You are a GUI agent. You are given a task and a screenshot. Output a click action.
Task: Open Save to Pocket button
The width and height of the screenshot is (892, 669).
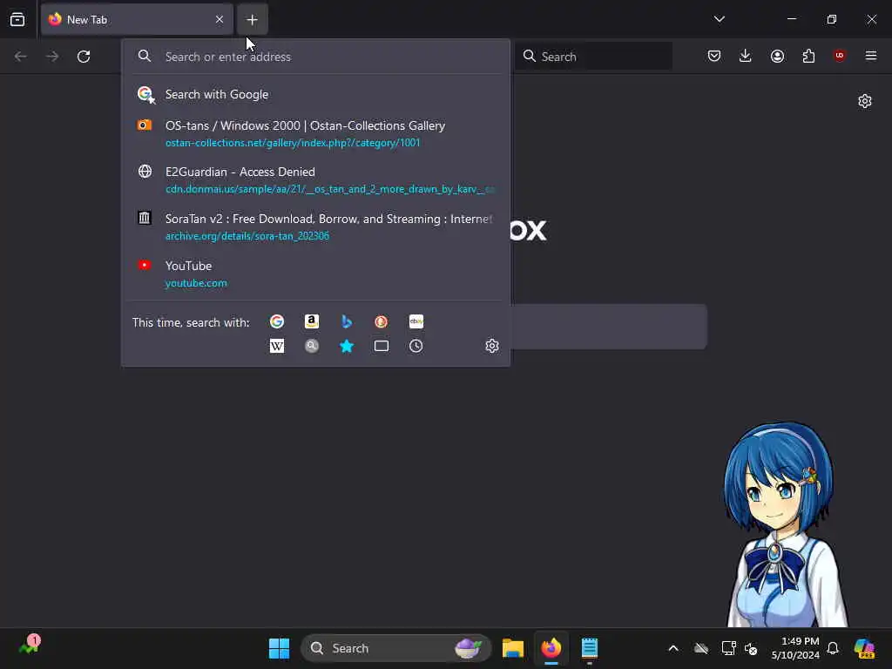point(714,56)
